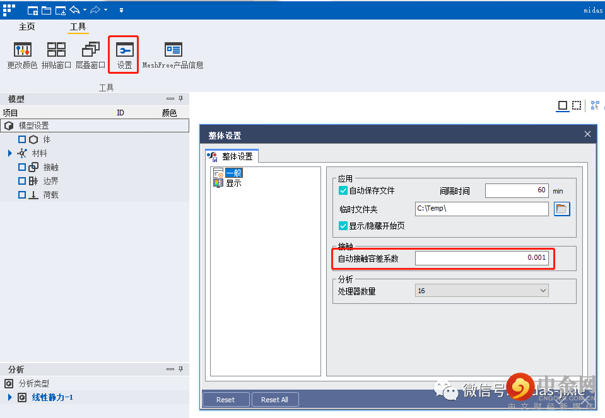605x418 pixels.
Task: Click the 项目 column header
Action: [11, 113]
